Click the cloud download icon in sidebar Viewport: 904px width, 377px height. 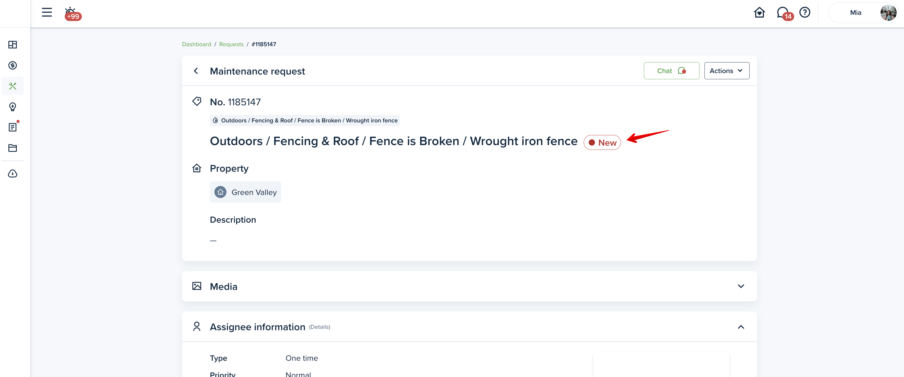point(13,174)
